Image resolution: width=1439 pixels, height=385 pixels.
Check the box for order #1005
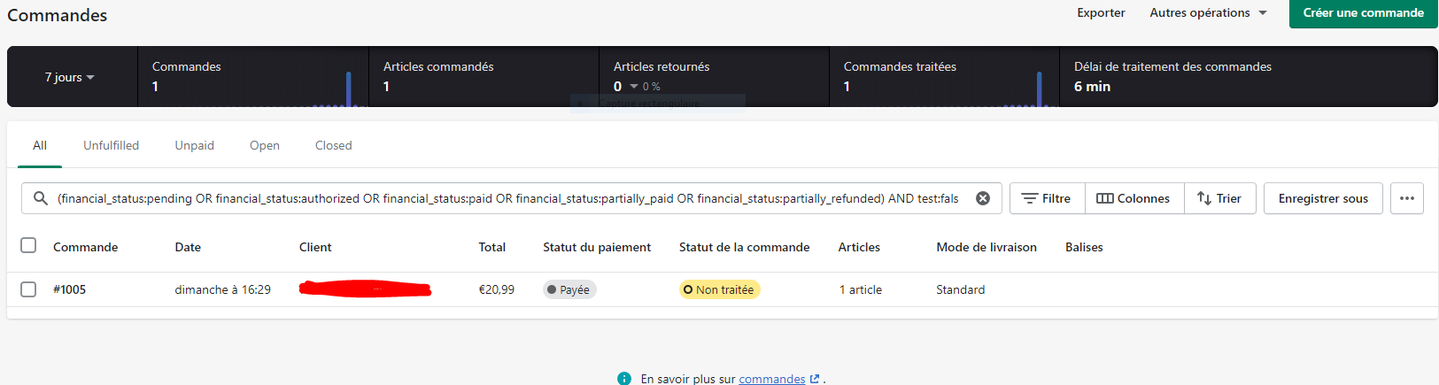tap(28, 289)
